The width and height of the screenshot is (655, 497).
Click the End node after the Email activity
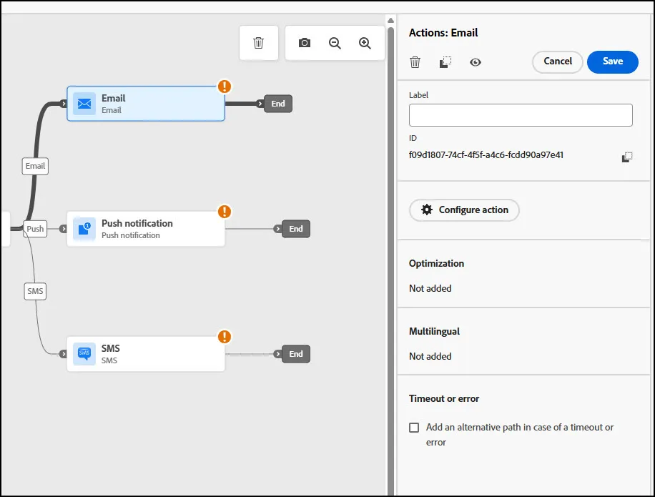(x=278, y=104)
